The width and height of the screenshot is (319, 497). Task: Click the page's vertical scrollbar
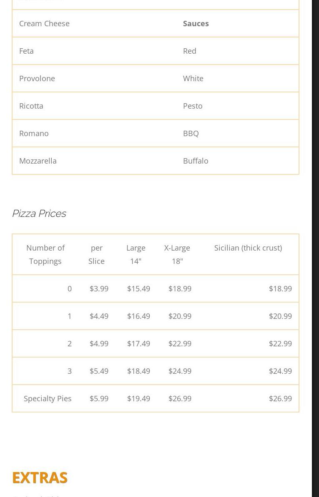315,248
